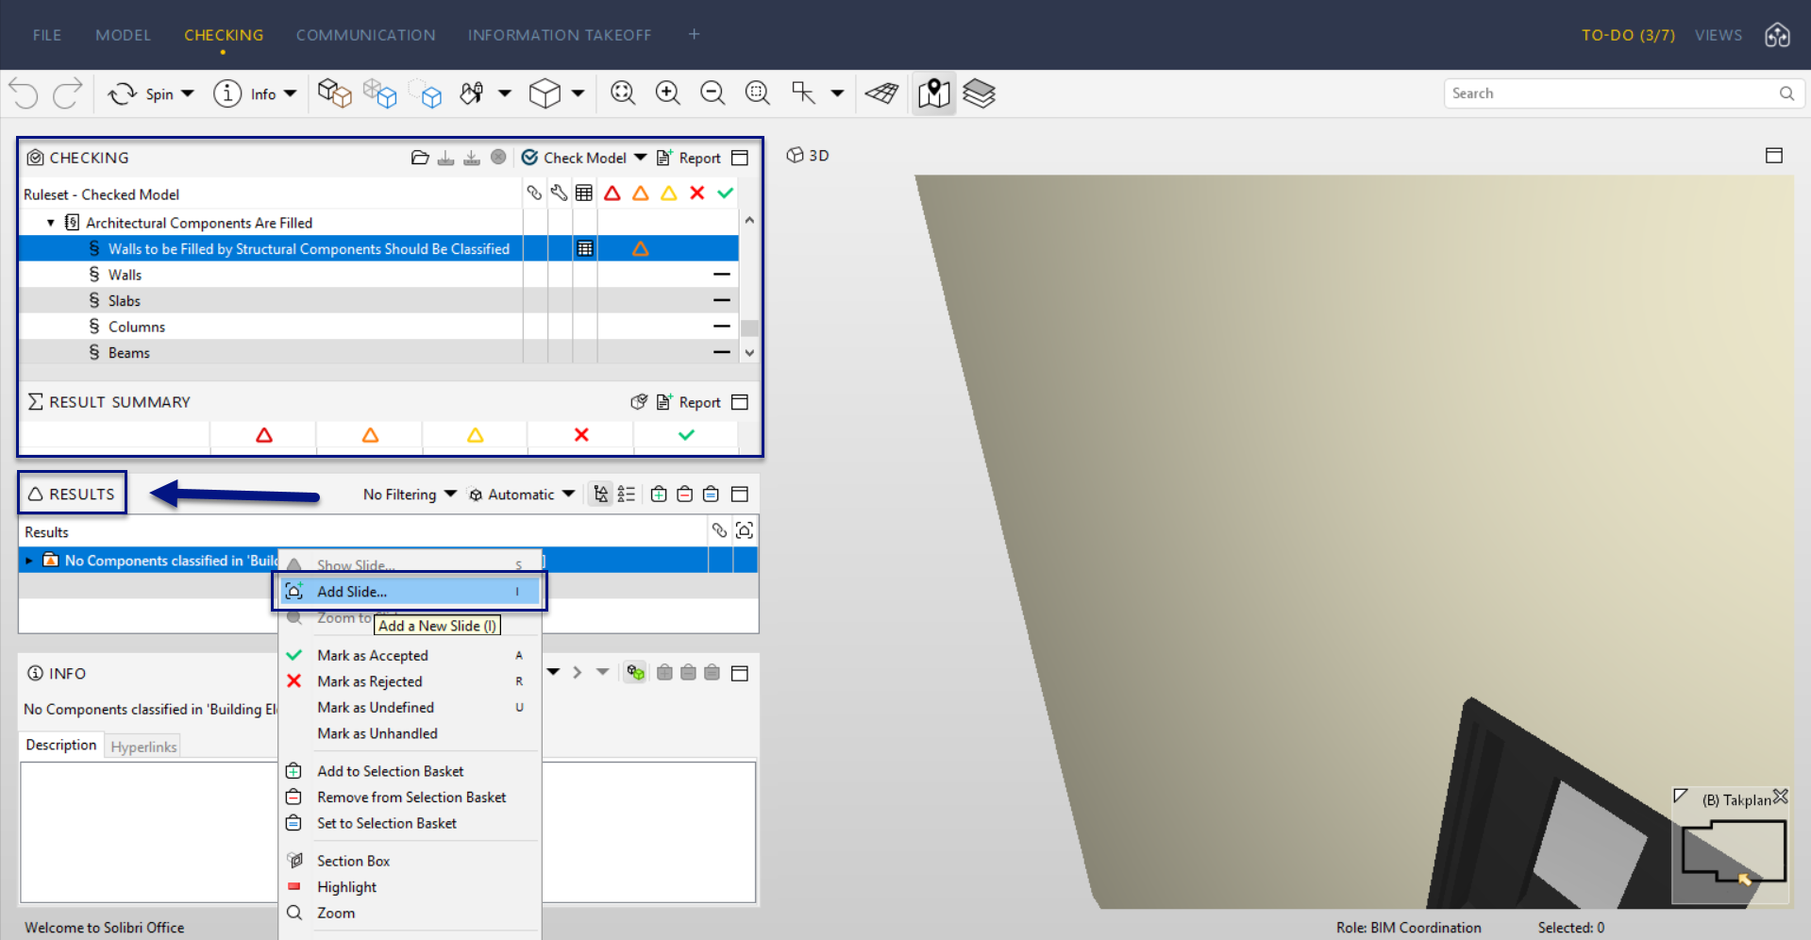Screen dimensions: 1811x940
Task: Click the open folder icon in Checking panel
Action: pos(420,158)
